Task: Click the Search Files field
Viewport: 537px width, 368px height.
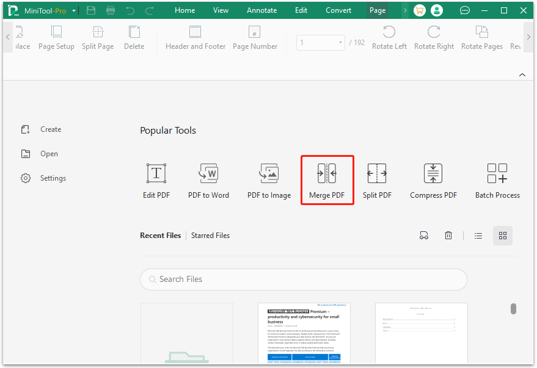Action: [304, 280]
